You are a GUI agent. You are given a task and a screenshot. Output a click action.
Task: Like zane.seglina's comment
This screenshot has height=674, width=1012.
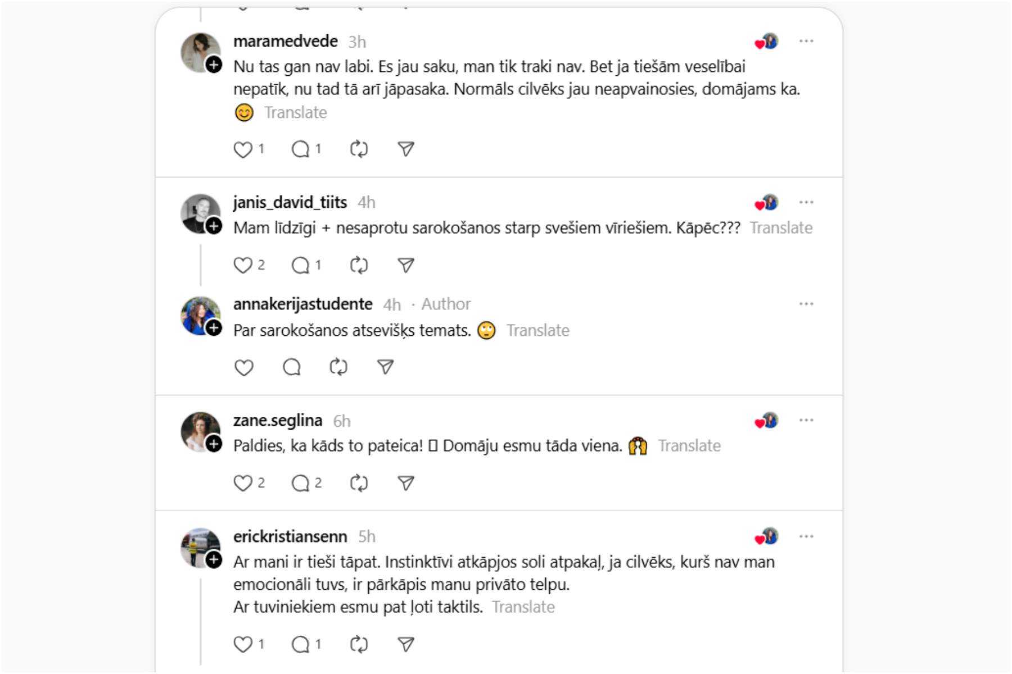coord(243,483)
